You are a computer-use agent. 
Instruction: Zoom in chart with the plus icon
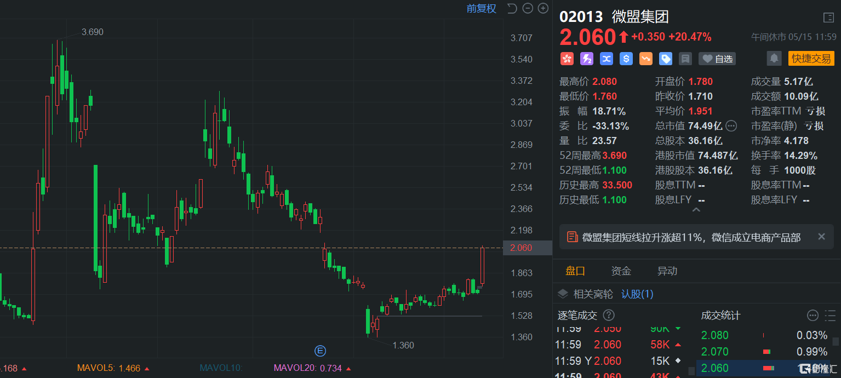point(543,8)
